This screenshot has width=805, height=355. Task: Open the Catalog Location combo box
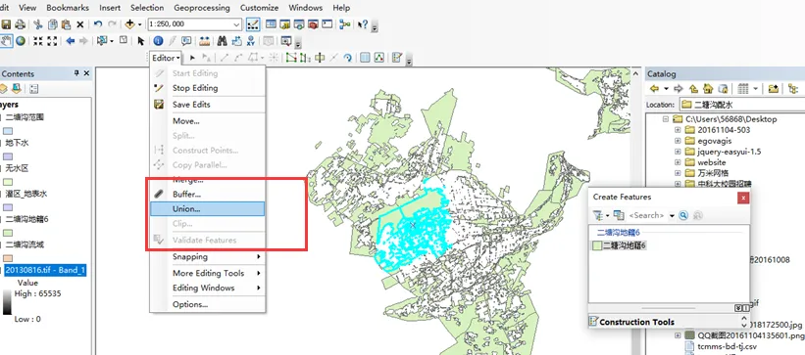coord(742,105)
